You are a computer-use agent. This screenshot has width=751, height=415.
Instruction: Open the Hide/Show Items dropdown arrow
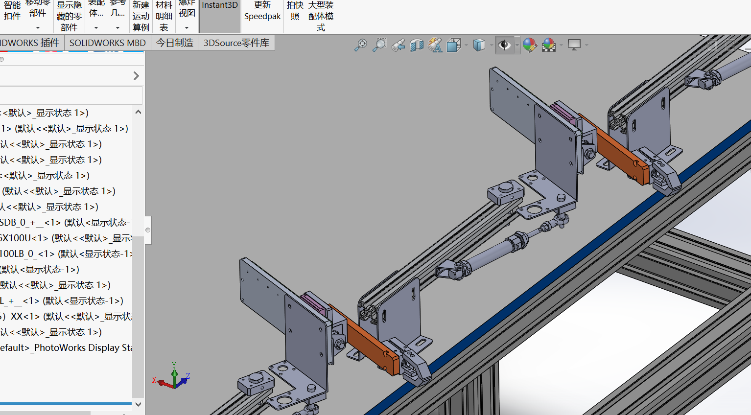coord(516,45)
